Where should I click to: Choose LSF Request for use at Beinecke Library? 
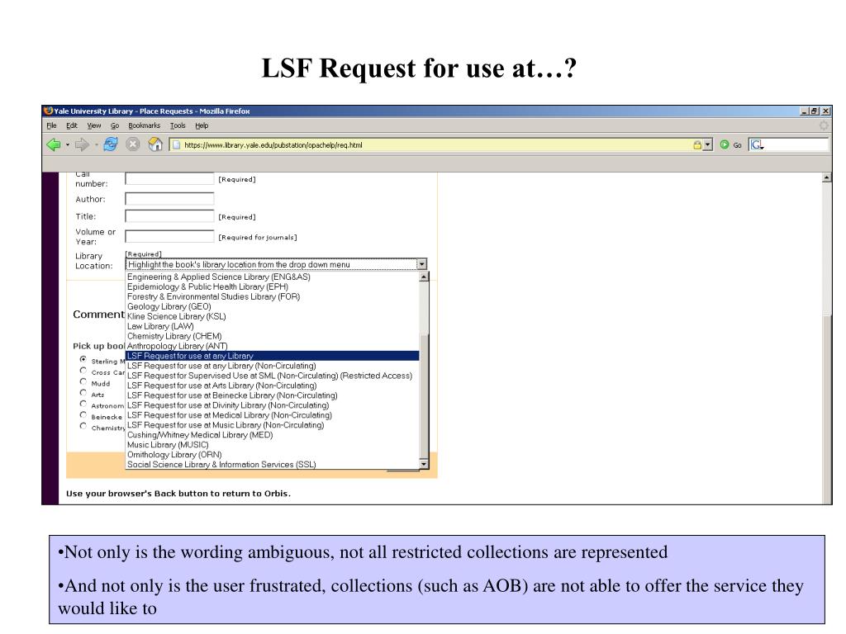[273, 395]
